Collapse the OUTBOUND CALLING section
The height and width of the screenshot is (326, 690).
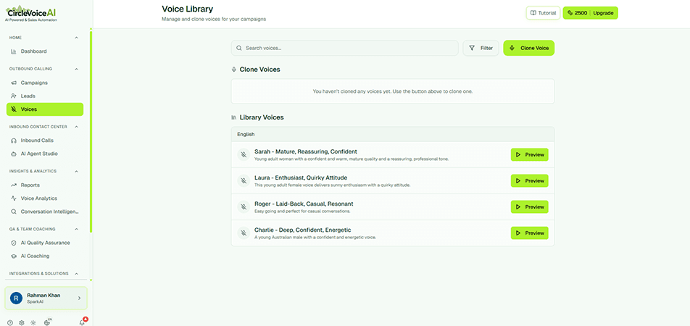pos(77,69)
